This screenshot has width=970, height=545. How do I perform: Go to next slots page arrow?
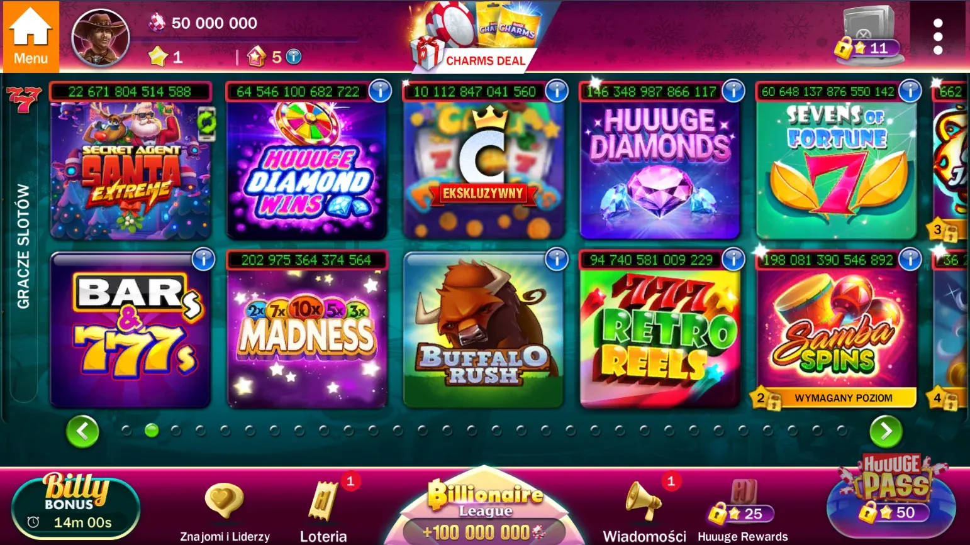(x=886, y=431)
